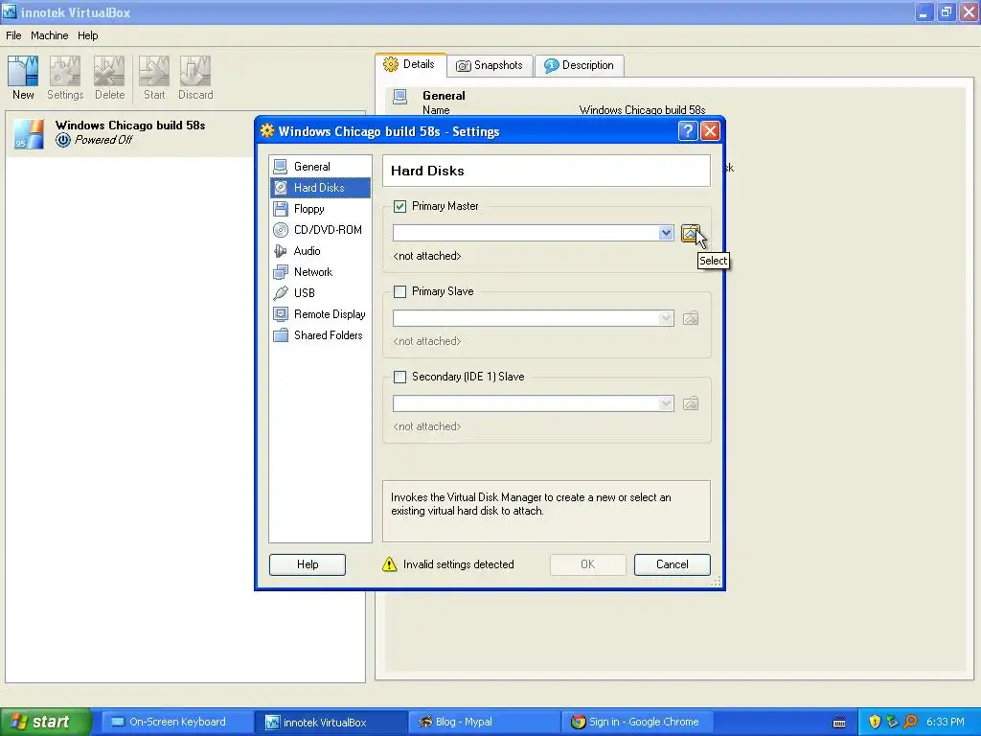Click the Delete toolbar icon
The width and height of the screenshot is (981, 736).
(x=109, y=78)
